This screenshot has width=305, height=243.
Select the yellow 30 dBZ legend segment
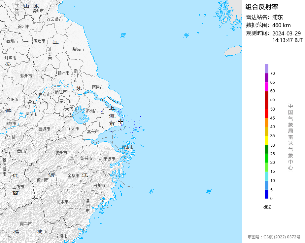266,140
